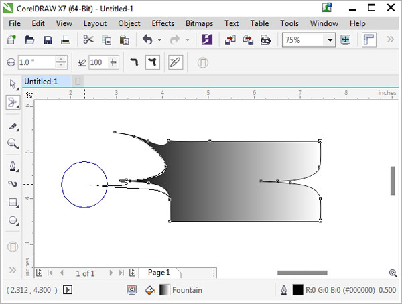Go to the previous page arrow
Image resolution: width=402 pixels, height=304 pixels.
[x=62, y=273]
